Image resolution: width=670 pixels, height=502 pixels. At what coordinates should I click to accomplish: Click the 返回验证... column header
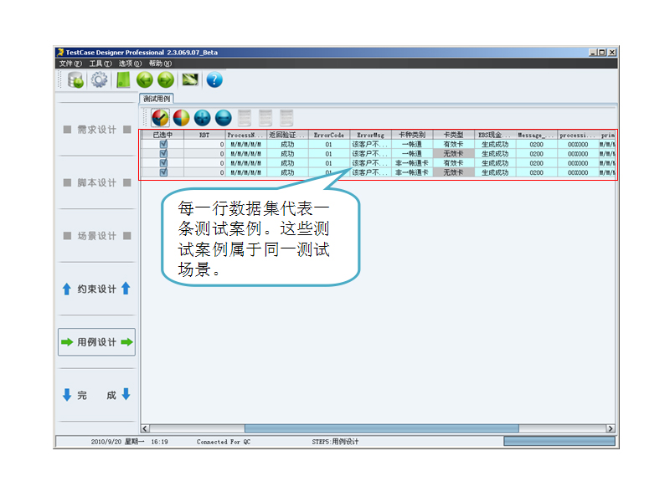coord(287,135)
